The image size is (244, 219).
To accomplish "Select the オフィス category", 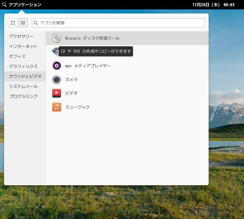I will (25, 56).
